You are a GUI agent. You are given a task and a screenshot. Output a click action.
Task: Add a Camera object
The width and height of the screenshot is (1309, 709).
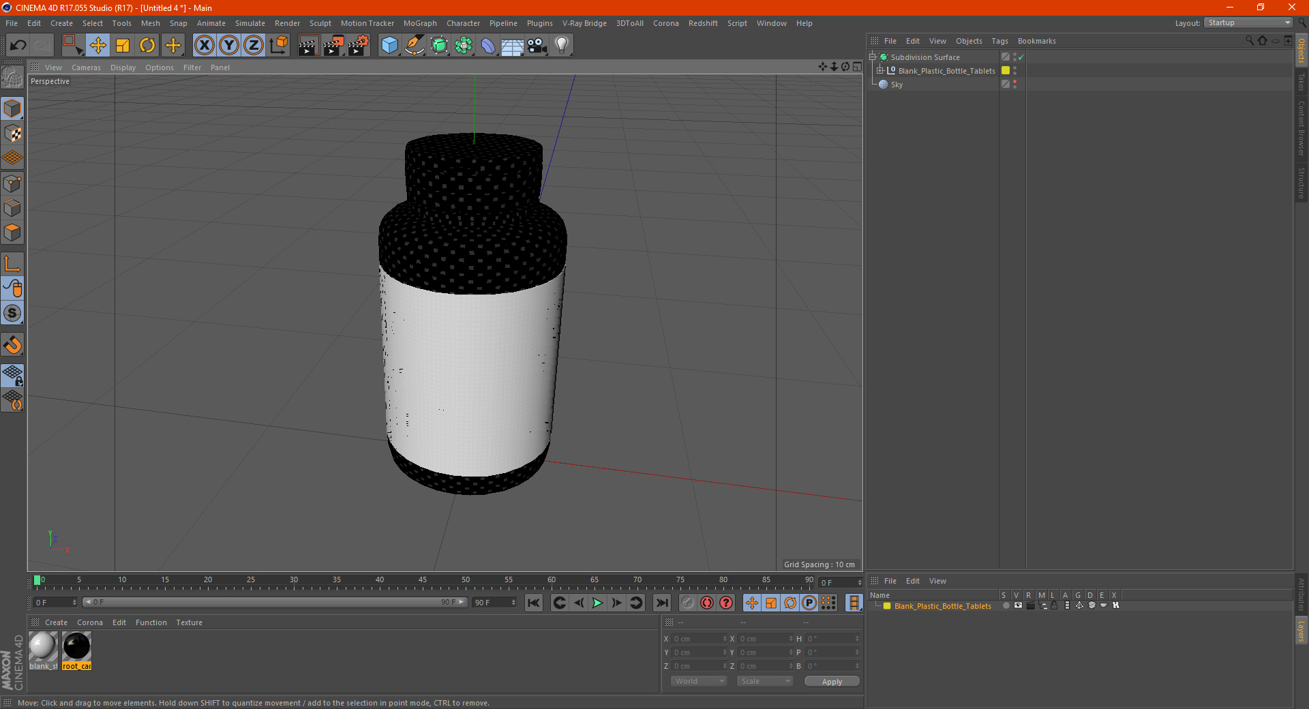point(537,46)
